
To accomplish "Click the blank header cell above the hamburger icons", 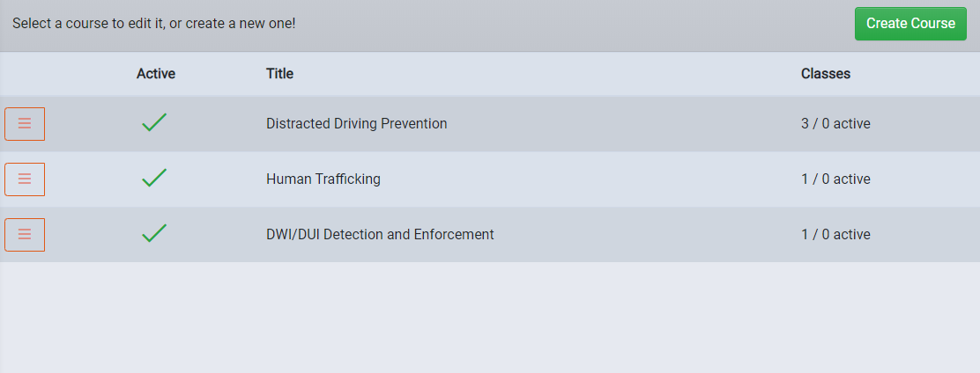I will click(25, 74).
